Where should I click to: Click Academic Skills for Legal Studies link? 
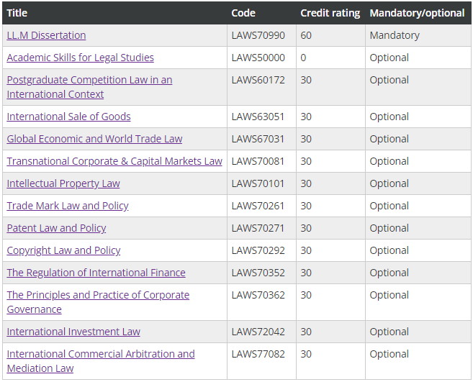click(x=80, y=58)
